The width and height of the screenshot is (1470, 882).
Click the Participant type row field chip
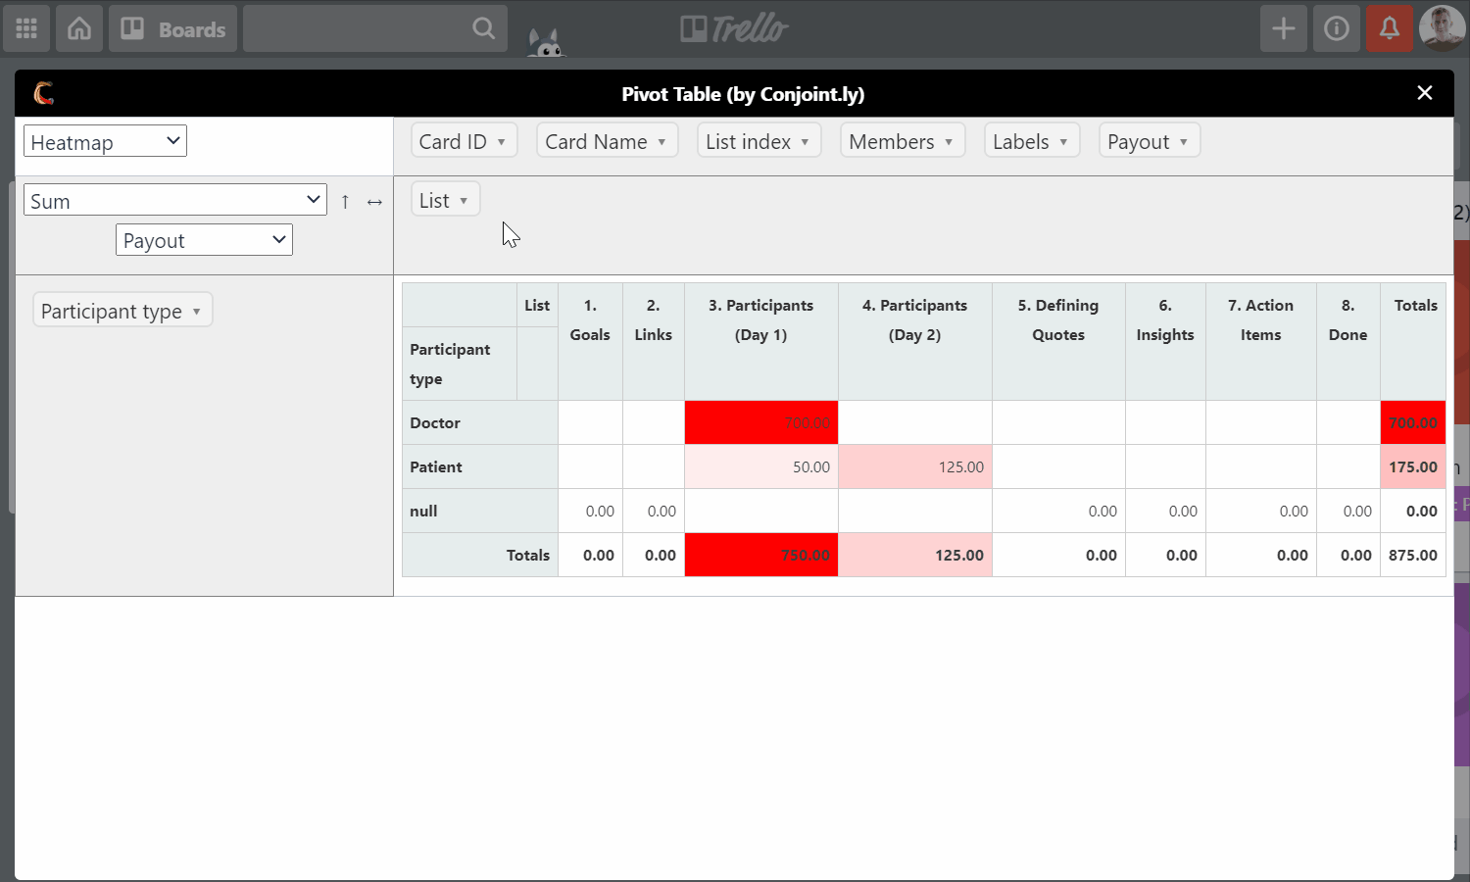click(122, 310)
